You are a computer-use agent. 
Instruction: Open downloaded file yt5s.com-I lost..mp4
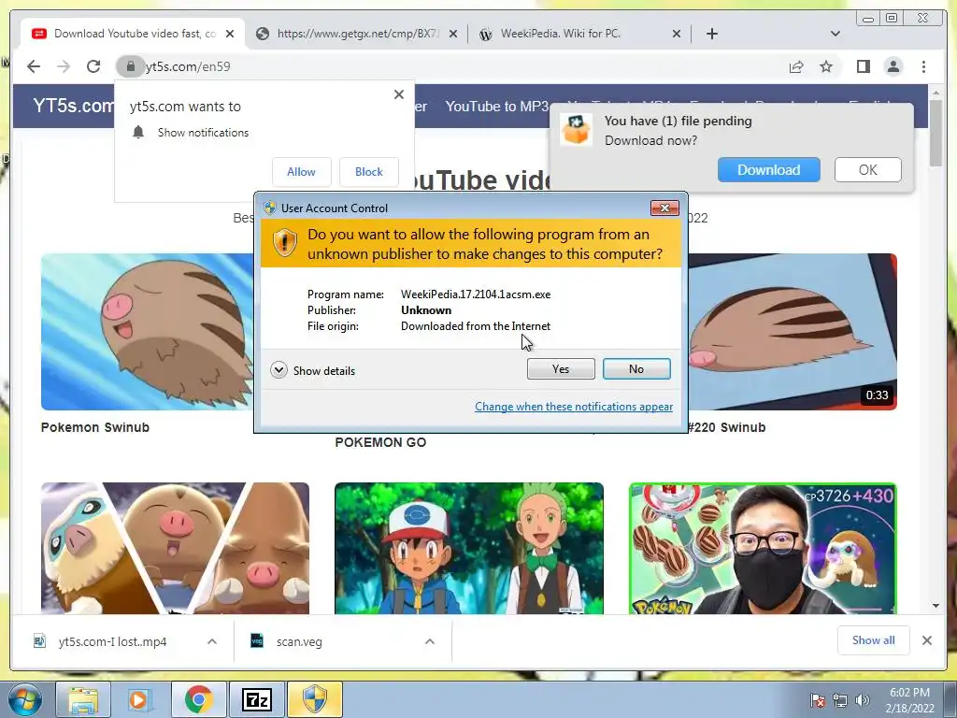tap(112, 641)
